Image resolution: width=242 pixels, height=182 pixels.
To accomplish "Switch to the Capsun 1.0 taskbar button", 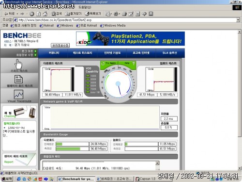I will pyautogui.click(x=146, y=179).
